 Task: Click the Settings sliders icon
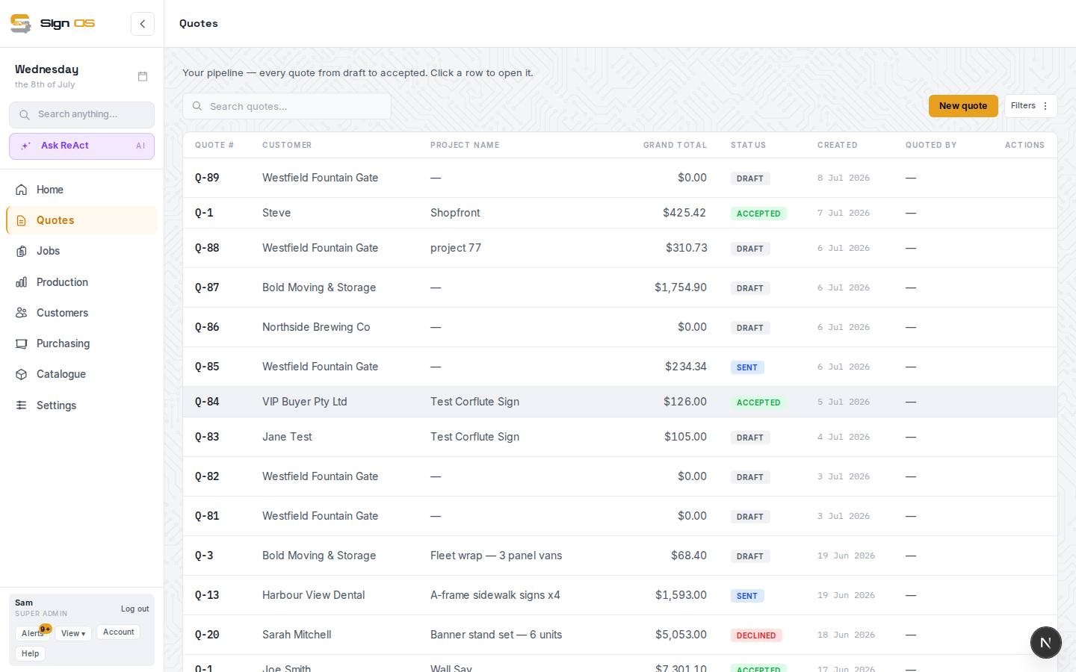[x=22, y=405]
